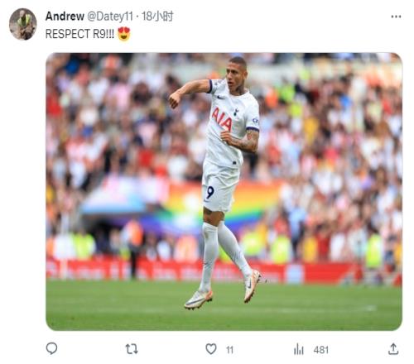Click the like count 11
This screenshot has width=414, height=364.
(229, 350)
